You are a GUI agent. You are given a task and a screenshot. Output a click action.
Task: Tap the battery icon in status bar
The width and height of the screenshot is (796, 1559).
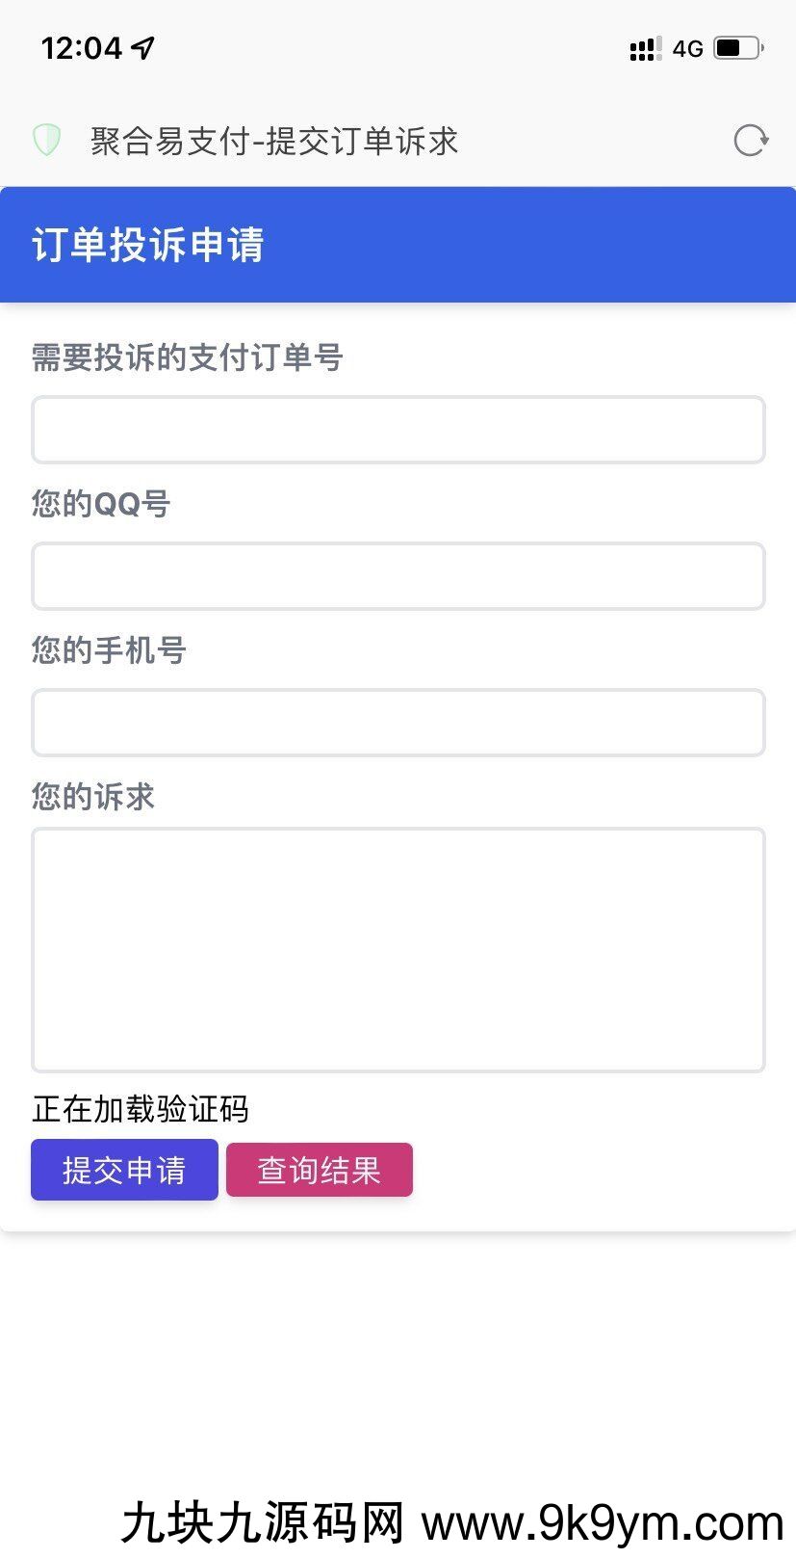point(738,47)
